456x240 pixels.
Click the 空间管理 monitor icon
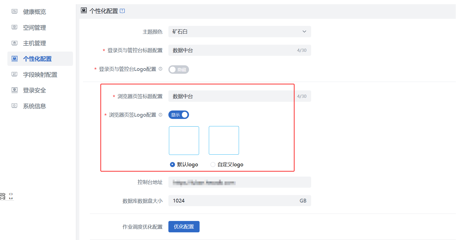(x=14, y=27)
